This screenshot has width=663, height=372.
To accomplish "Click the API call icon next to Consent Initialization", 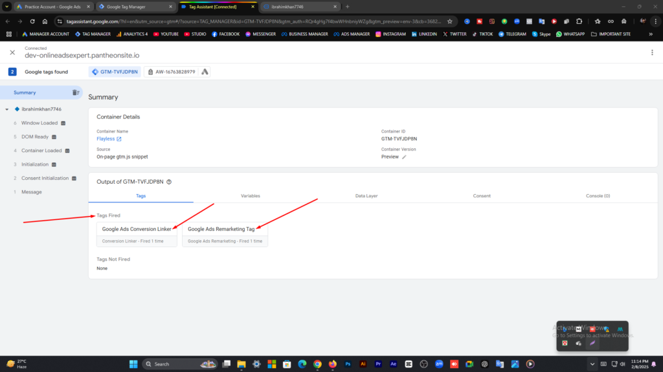I will pyautogui.click(x=74, y=179).
